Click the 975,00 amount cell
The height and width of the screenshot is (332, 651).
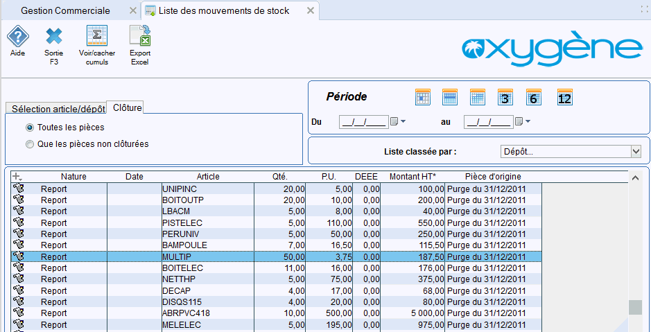click(413, 324)
